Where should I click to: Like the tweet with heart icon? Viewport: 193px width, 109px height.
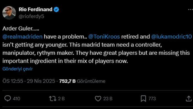[x=98, y=99]
